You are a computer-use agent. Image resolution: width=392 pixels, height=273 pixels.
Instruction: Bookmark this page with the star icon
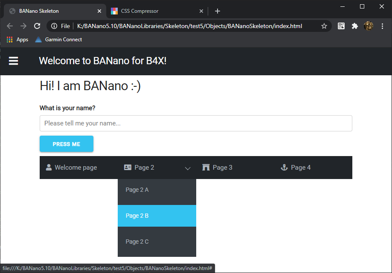pos(324,26)
